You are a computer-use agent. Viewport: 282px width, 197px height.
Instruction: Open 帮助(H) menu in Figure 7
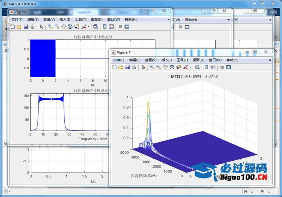pos(232,60)
